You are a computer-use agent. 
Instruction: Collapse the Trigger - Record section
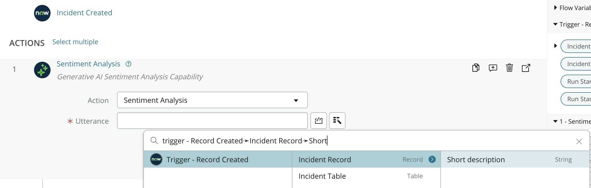(555, 24)
